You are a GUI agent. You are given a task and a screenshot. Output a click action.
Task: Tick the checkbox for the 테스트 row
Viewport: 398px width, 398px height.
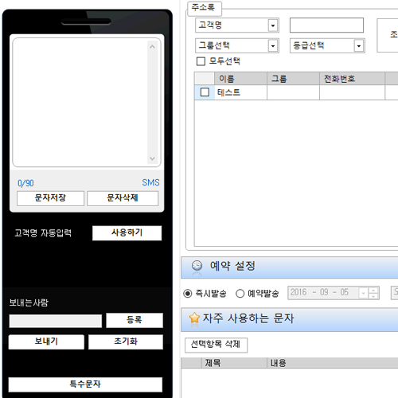(205, 92)
